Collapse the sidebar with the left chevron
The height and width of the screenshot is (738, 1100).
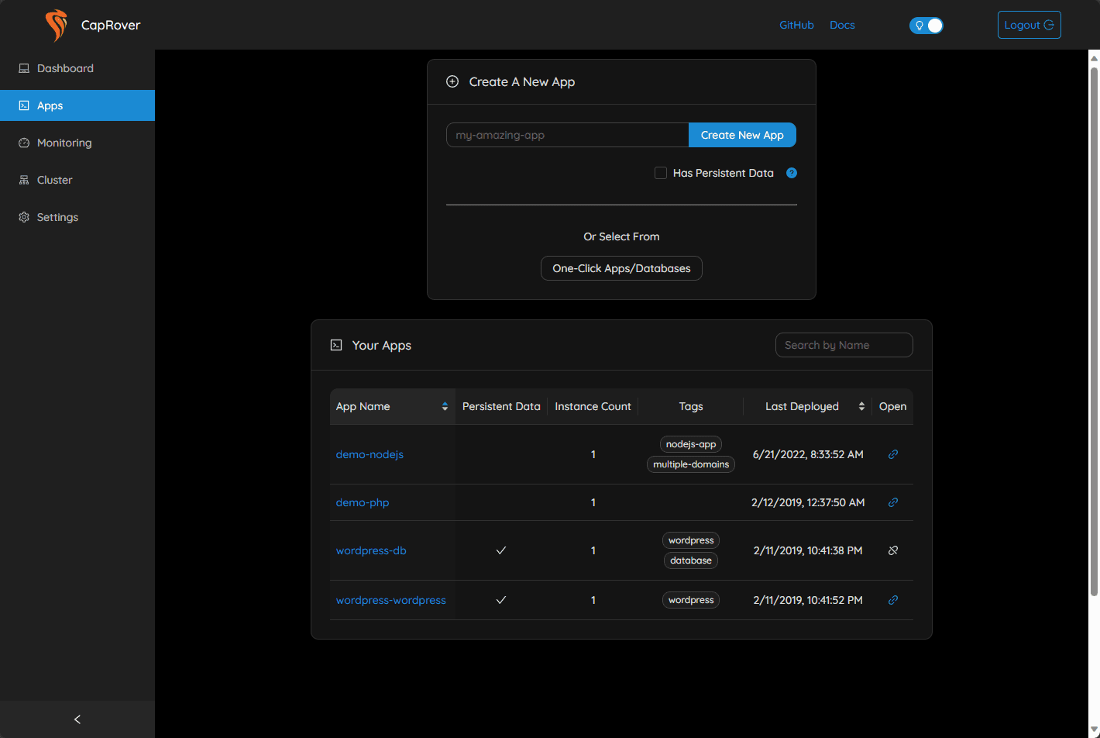77,719
